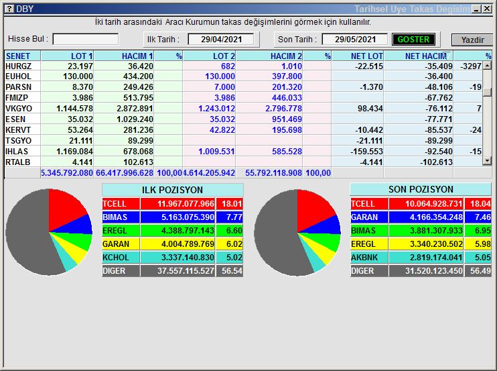Click the ILK POZISYON pie chart
497x371 pixels.
tap(49, 232)
